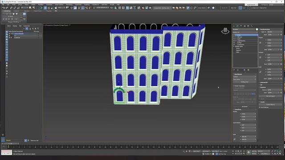Click the object name field in Modify panel
The height and width of the screenshot is (160, 285).
244,29
